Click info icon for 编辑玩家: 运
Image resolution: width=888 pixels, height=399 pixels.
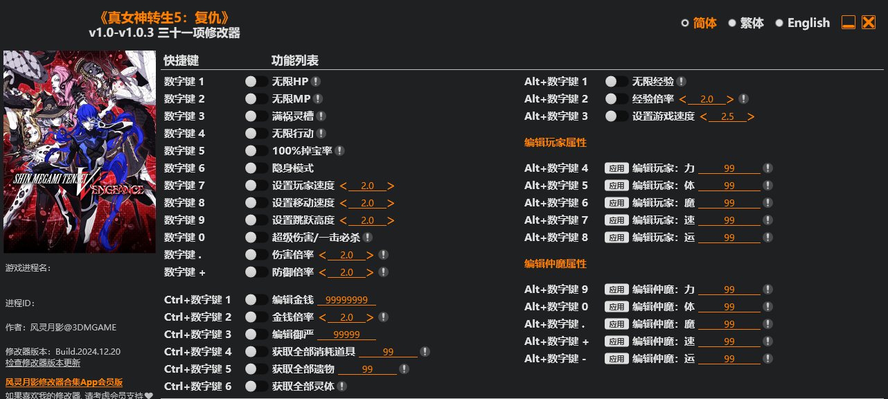pos(767,238)
